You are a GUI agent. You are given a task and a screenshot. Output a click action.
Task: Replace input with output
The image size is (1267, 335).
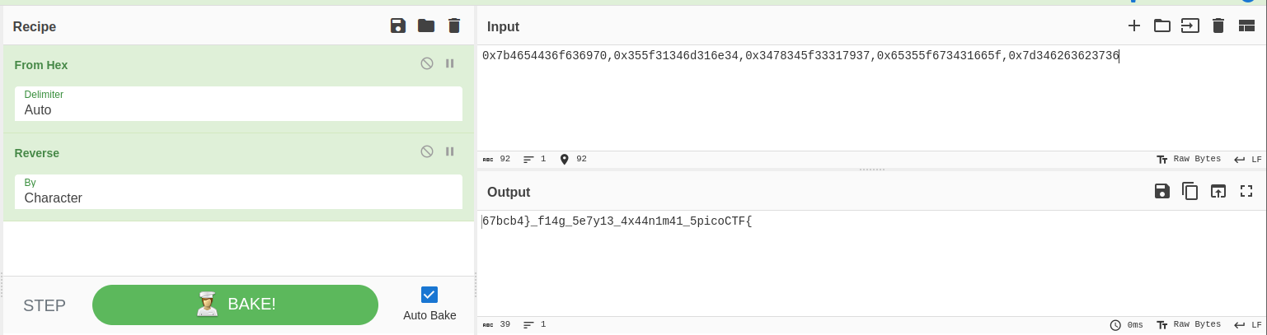pyautogui.click(x=1218, y=191)
